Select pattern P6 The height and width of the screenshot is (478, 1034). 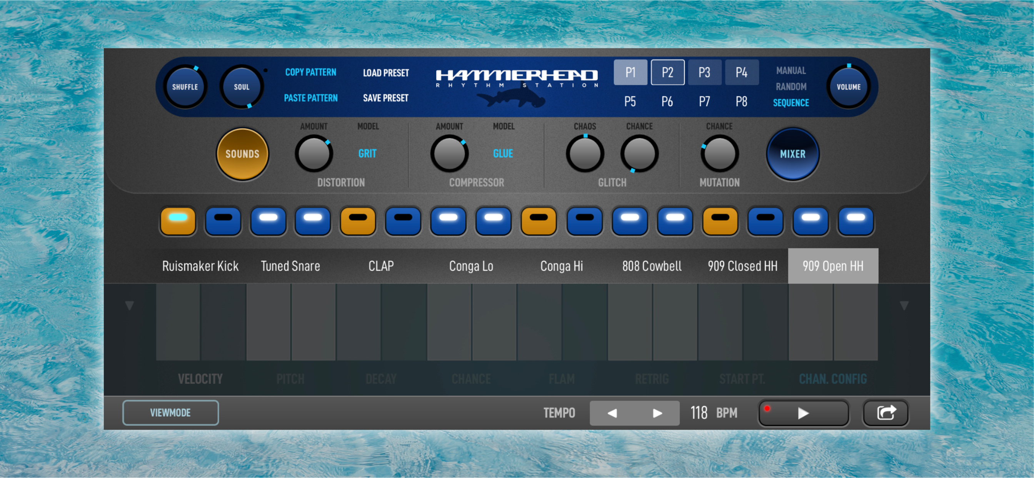pos(667,102)
